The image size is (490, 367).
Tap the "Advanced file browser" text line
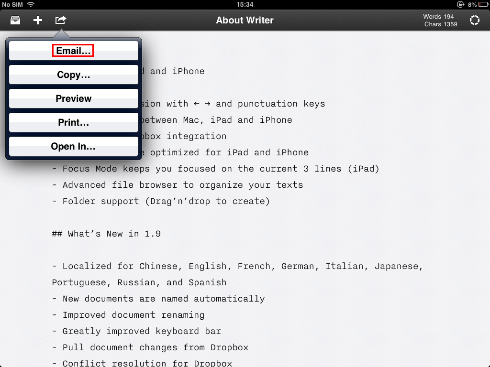(x=177, y=185)
